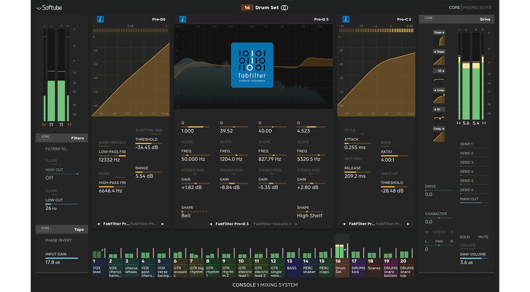Click the MAIN OUT routing button

[x=469, y=199]
